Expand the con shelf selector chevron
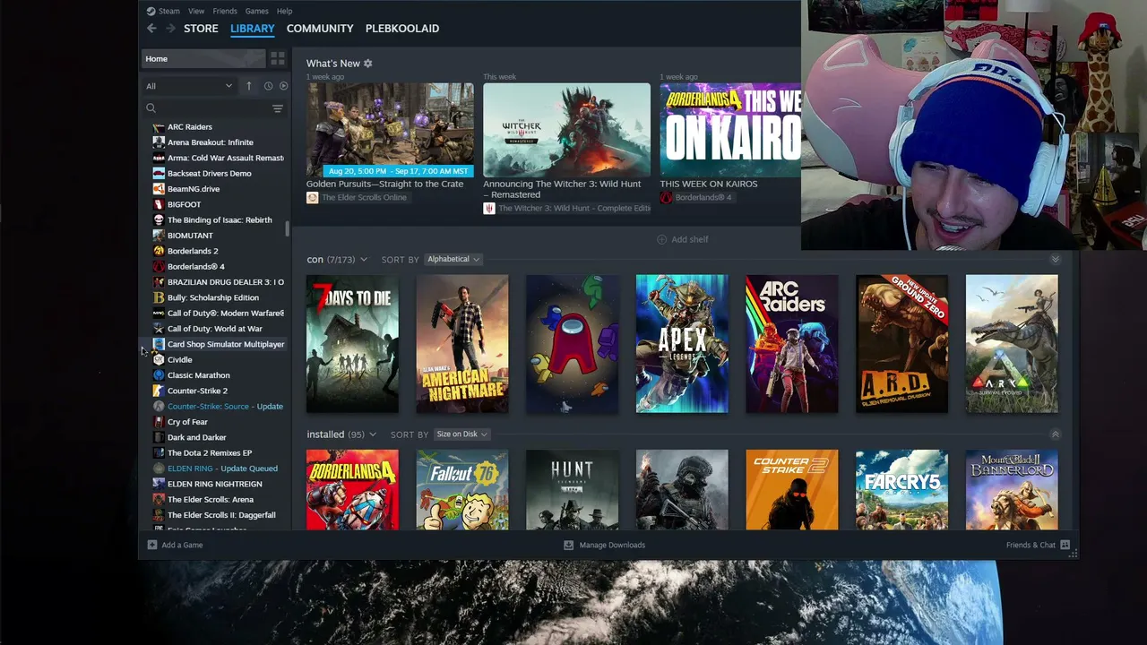Image resolution: width=1147 pixels, height=645 pixels. [x=363, y=260]
